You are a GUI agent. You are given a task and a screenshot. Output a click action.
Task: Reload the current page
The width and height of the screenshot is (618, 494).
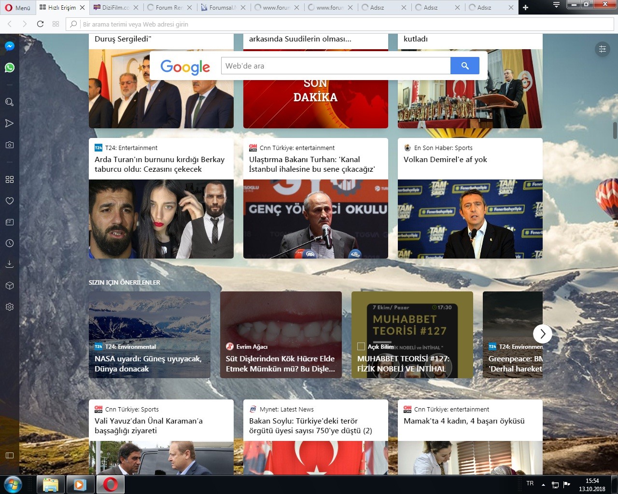pyautogui.click(x=41, y=24)
